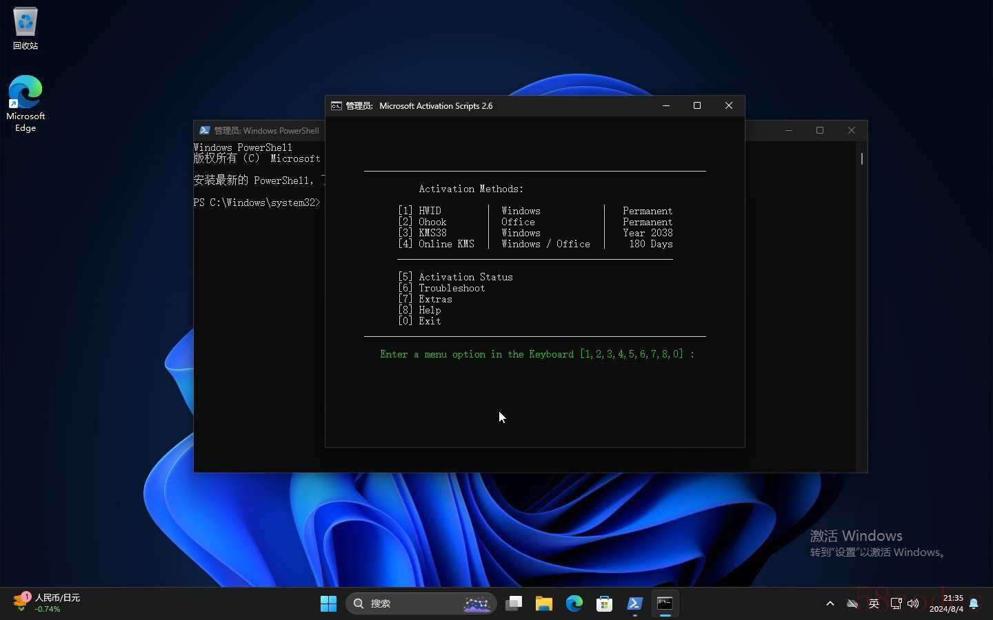Show hidden system tray icons
The image size is (993, 620).
tap(830, 603)
